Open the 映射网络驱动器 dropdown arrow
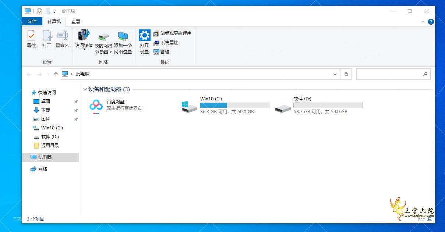Image resolution: width=445 pixels, height=232 pixels. [x=110, y=52]
